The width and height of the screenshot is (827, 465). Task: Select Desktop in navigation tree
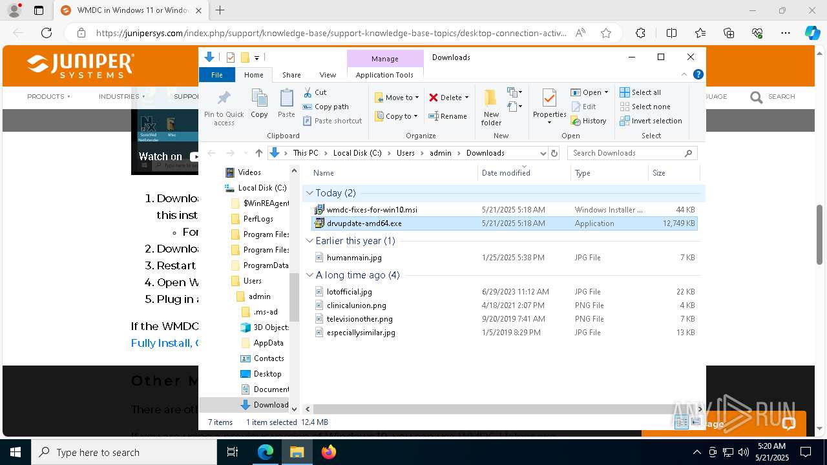click(267, 374)
